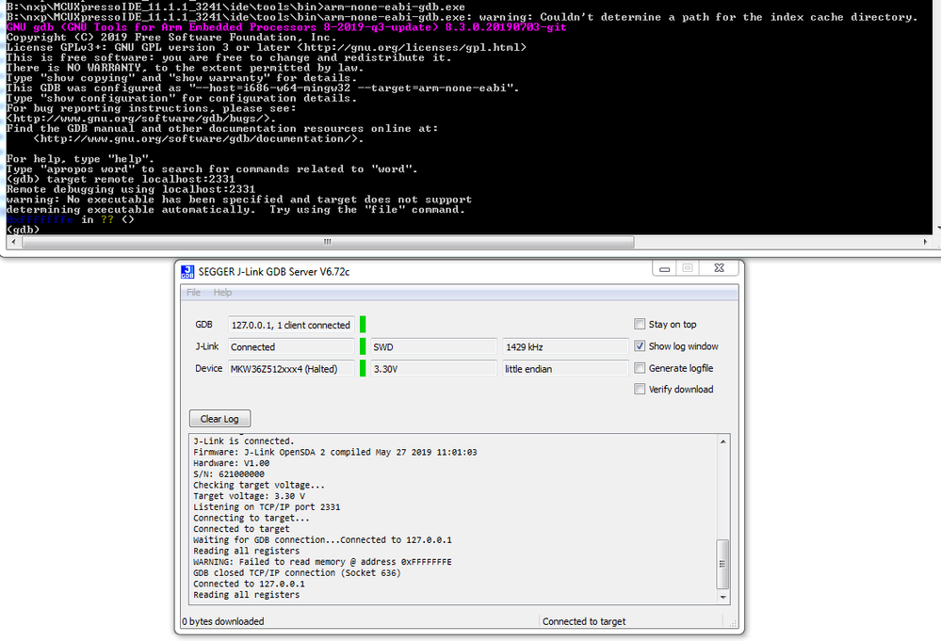
Task: Click console scrollbar right arrow
Action: 925,242
